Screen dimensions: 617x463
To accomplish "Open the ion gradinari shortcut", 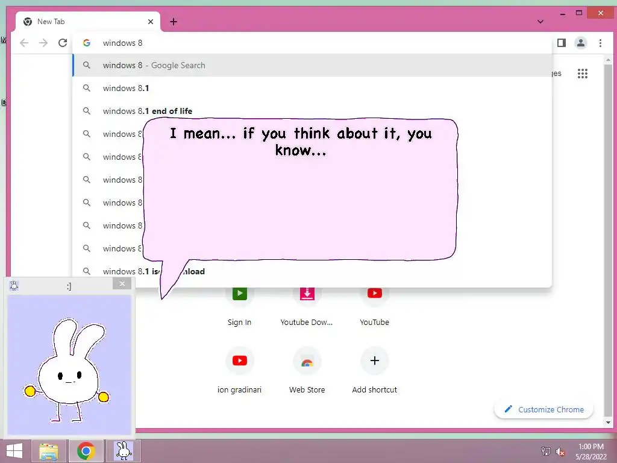I will tap(239, 370).
